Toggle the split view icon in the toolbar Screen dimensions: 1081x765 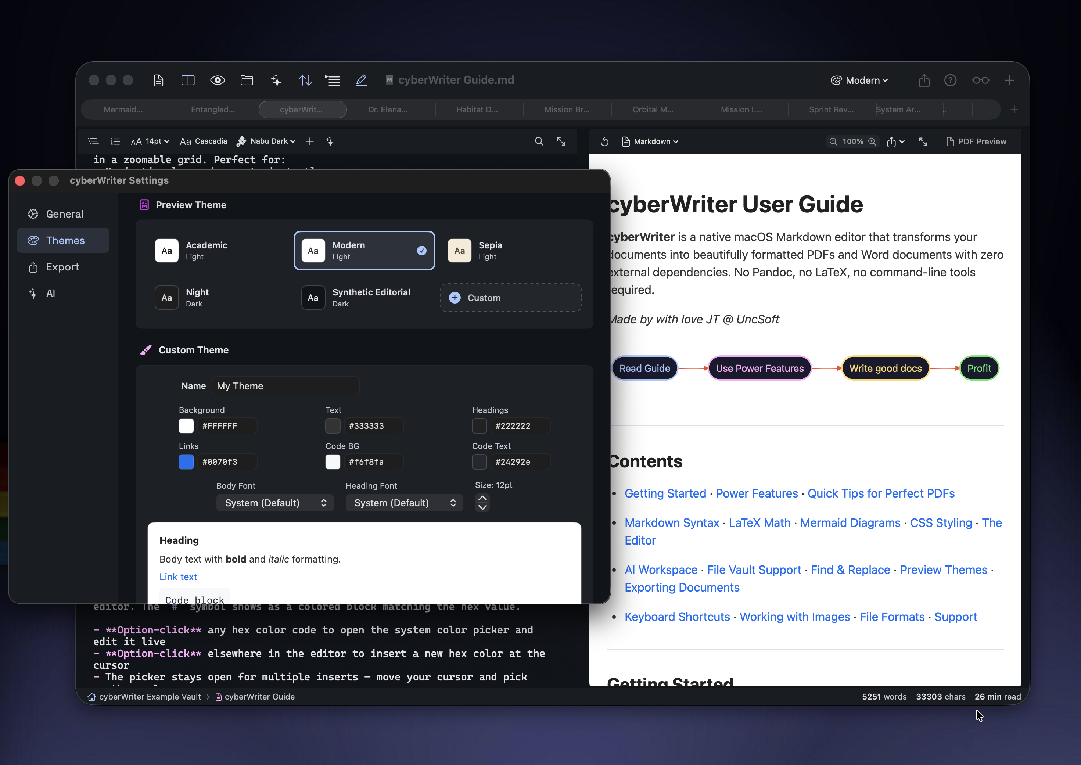coord(187,80)
